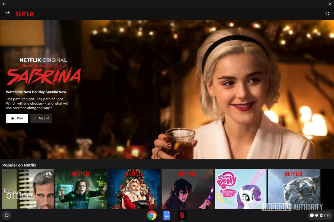Open the notification counter in the system tray
The height and width of the screenshot is (222, 334).
click(x=312, y=215)
